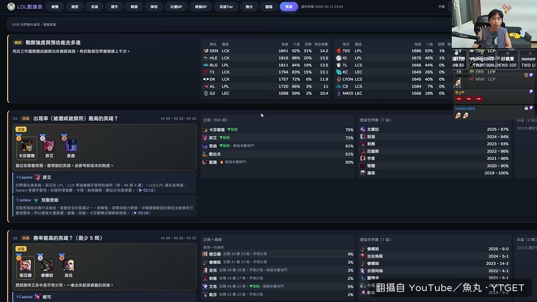Image resolution: width=537 pixels, height=302 pixels.
Task: Open the 總覽 tab
Action: pos(55,7)
